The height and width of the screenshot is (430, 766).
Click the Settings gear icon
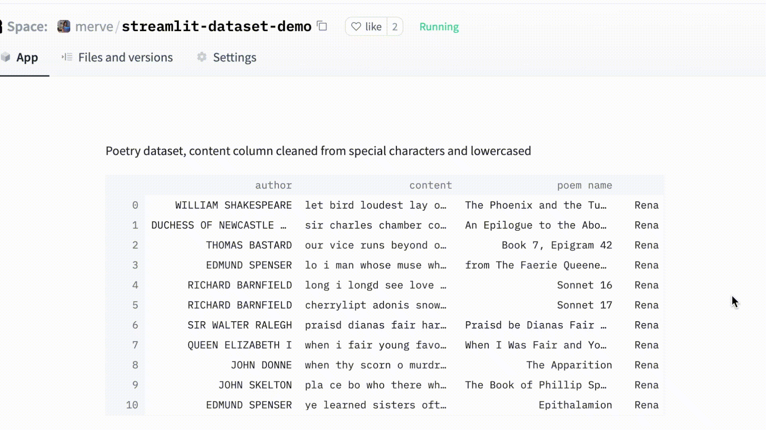pos(202,57)
